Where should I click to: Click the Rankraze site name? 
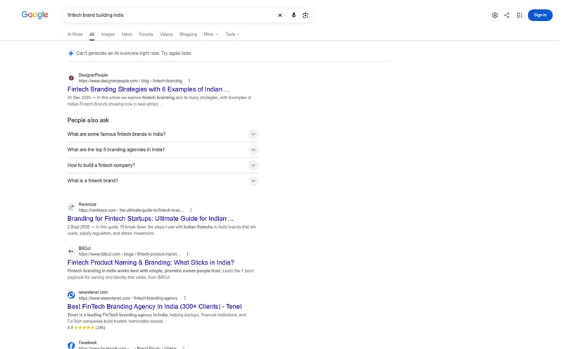pos(87,204)
